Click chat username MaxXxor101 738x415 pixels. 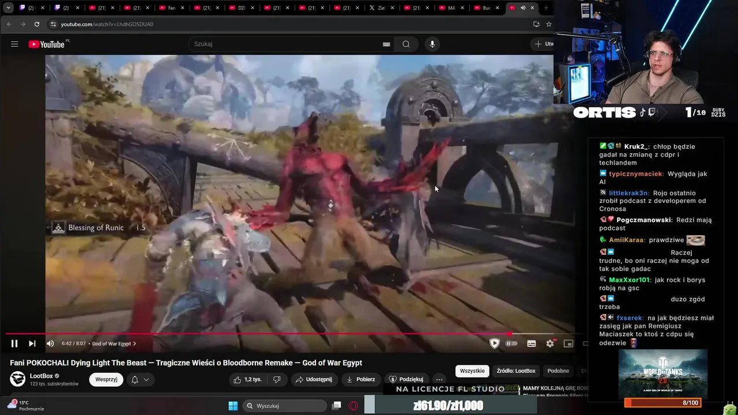tap(629, 280)
